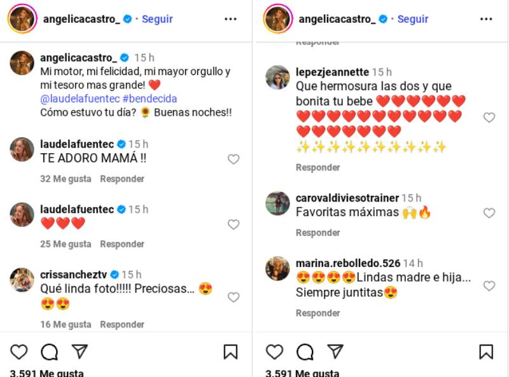Screen dimensions: 509x377
Task: Reply to lepezjeannette's comment
Action: 317,167
